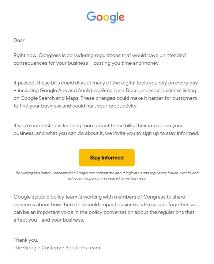This screenshot has height=264, width=214.
Task: Click the Stay Informed yellow button
Action: tap(107, 158)
